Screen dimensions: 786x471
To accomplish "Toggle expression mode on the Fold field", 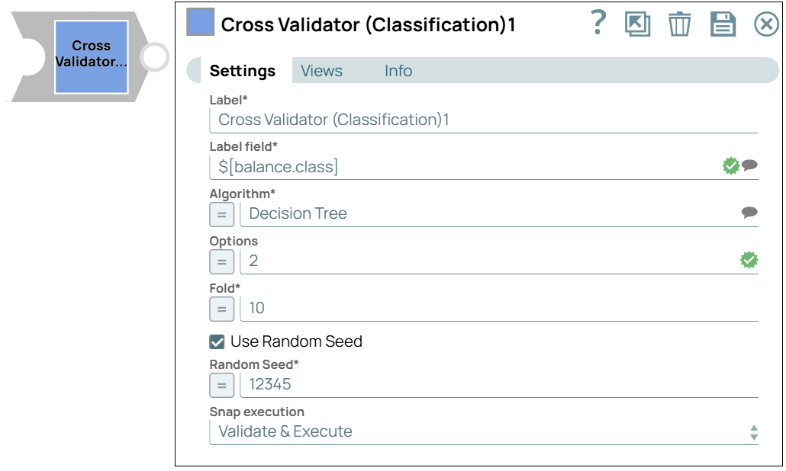I will click(221, 309).
